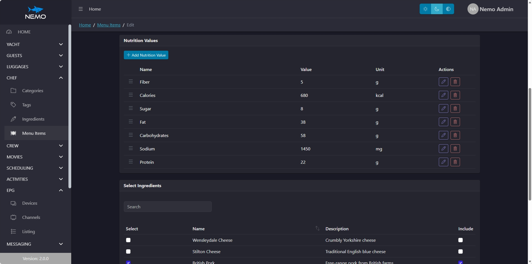
Task: Grab the Fiber row reorder handle
Action: point(131,82)
